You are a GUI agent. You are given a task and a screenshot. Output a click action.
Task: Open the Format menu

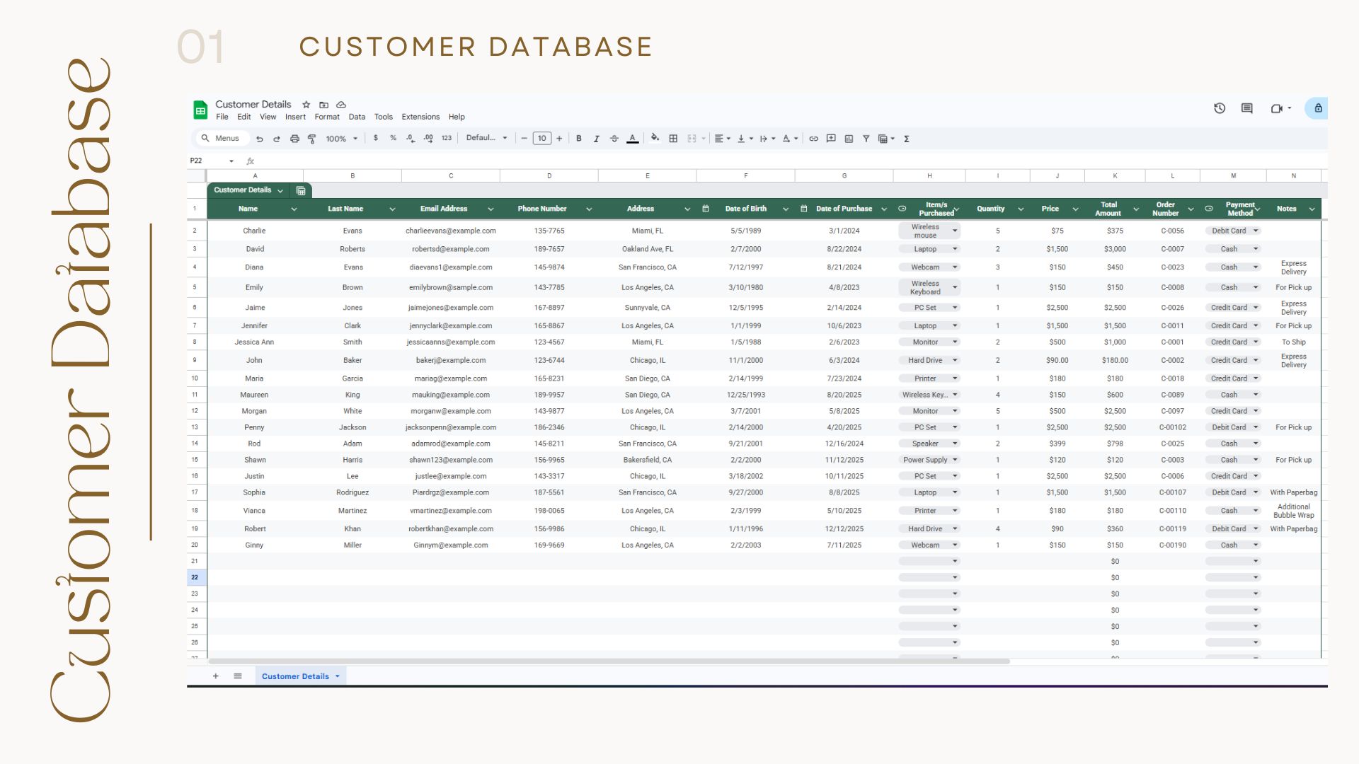[326, 117]
